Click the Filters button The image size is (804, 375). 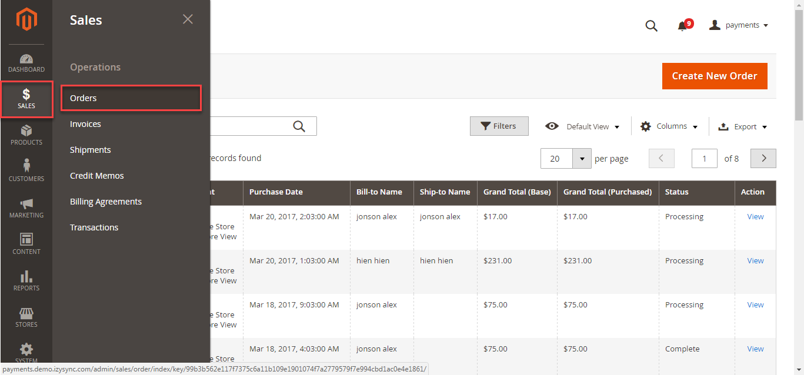click(499, 126)
